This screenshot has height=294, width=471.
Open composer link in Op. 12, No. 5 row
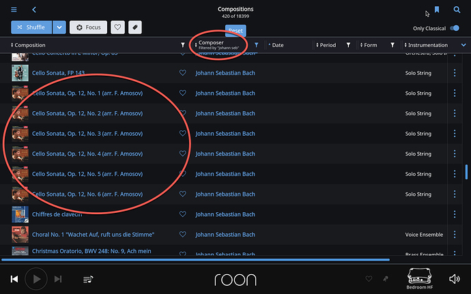click(225, 174)
